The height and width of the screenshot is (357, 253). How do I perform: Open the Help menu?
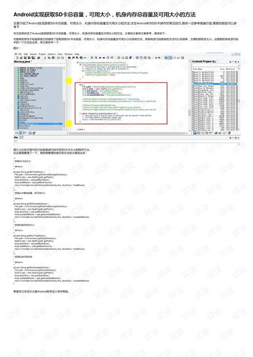tap(77, 54)
